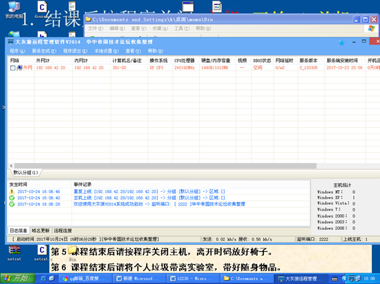380x284 pixels.
Task: Switch to 新建 Microsoft Word taskbar item
Action: click(139, 279)
